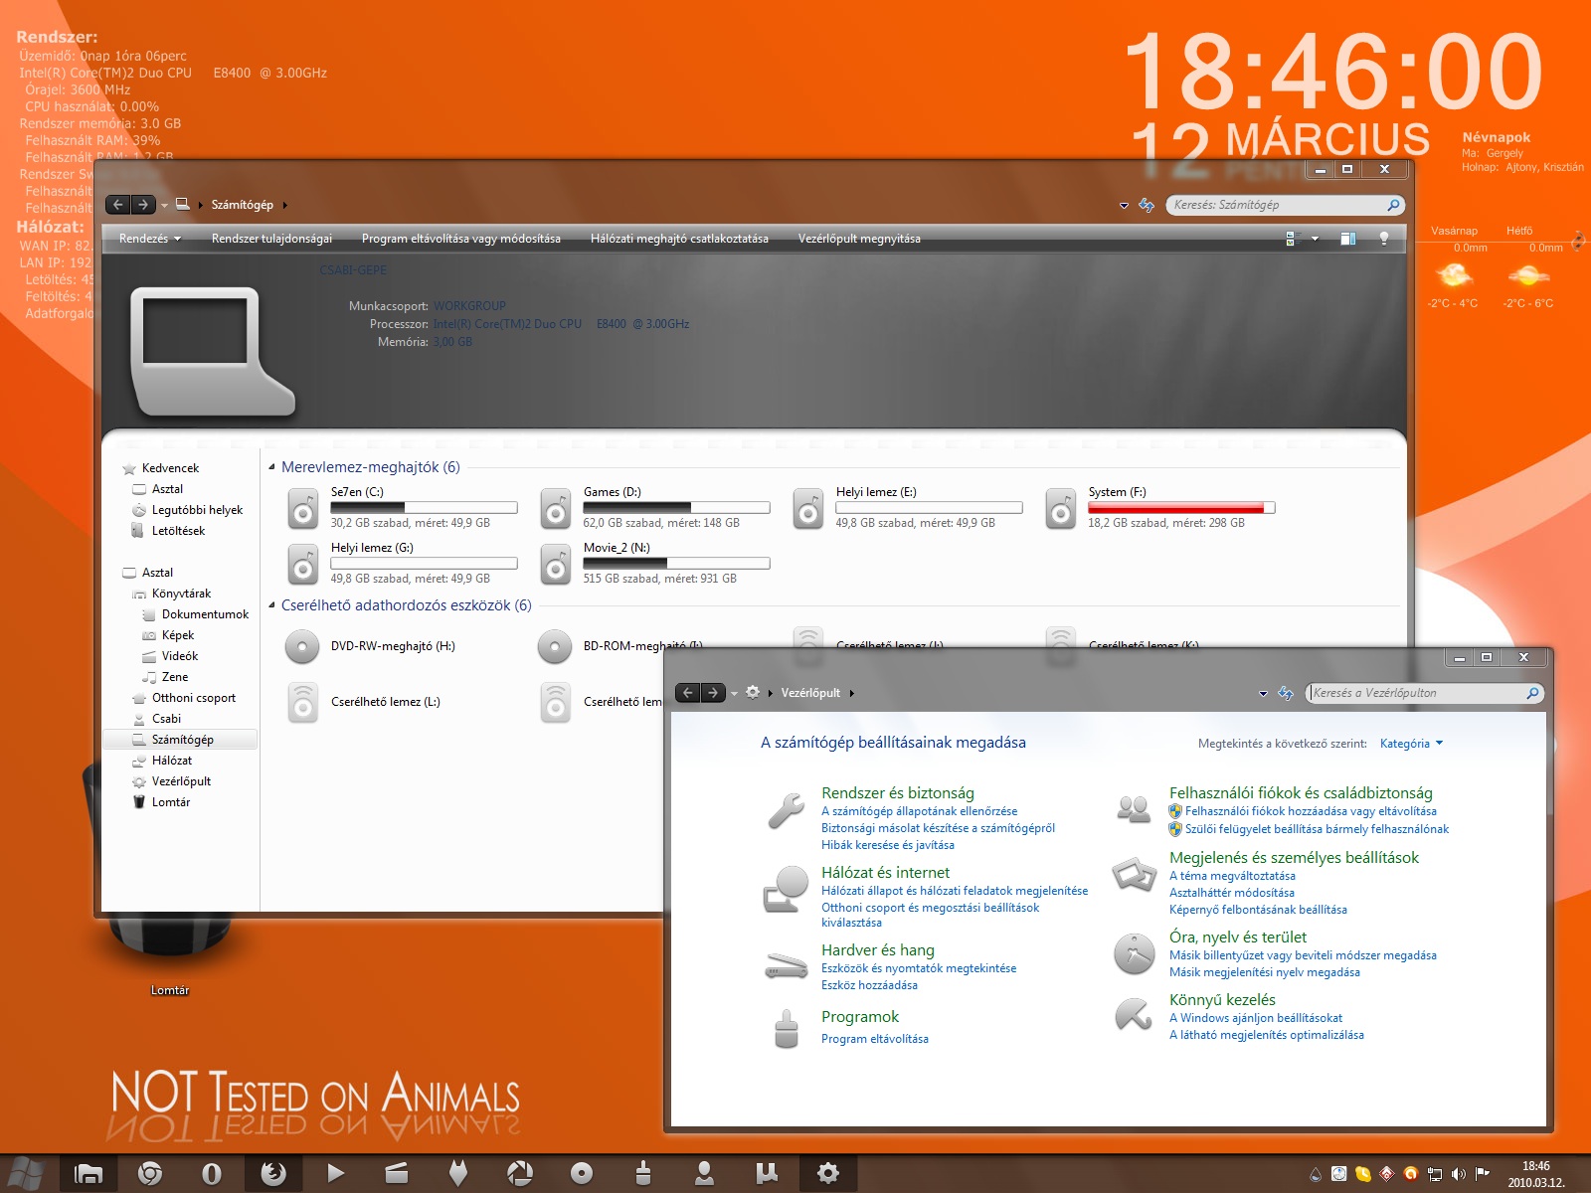Open the Games (D:) drive icon
Image resolution: width=1591 pixels, height=1193 pixels.
click(555, 509)
